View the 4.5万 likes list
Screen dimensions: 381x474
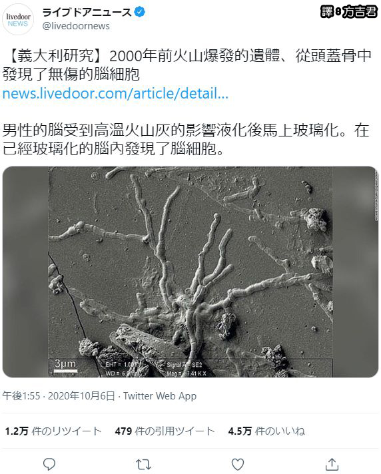pyautogui.click(x=266, y=431)
